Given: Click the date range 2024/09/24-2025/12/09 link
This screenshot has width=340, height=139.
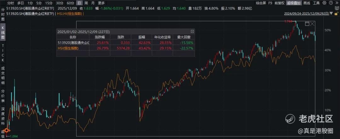Looking at the screenshot, I should tap(307, 14).
